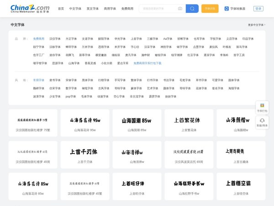The width and height of the screenshot is (274, 206).
Task: Open the 免费商用 top navigation item
Action: click(127, 9)
